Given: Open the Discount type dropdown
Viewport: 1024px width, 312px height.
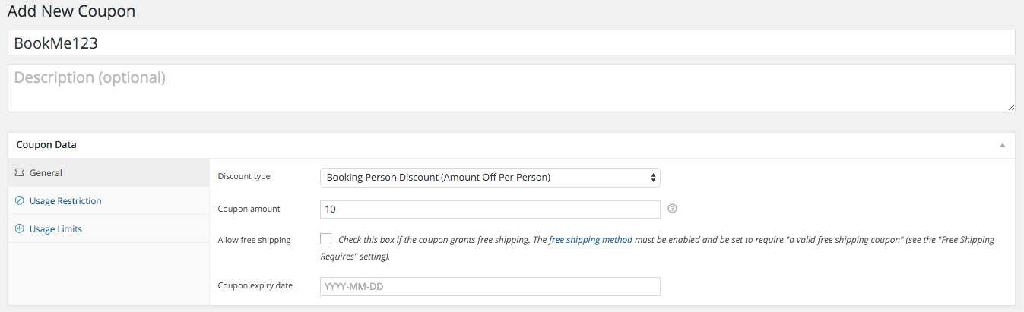Looking at the screenshot, I should (490, 178).
